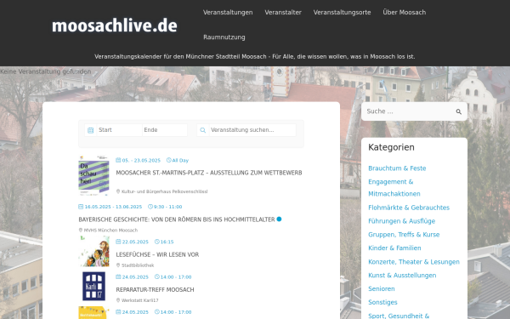The width and height of the screenshot is (510, 319).
Task: Open Reparatur-Treff Moosach event
Action: click(x=155, y=290)
